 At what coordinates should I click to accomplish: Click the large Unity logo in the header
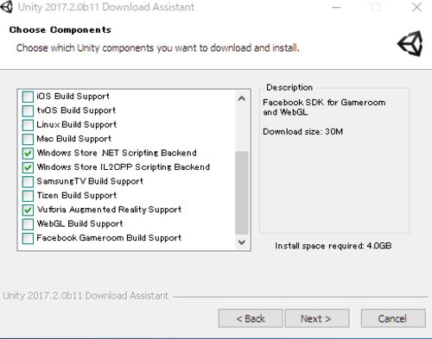[410, 44]
